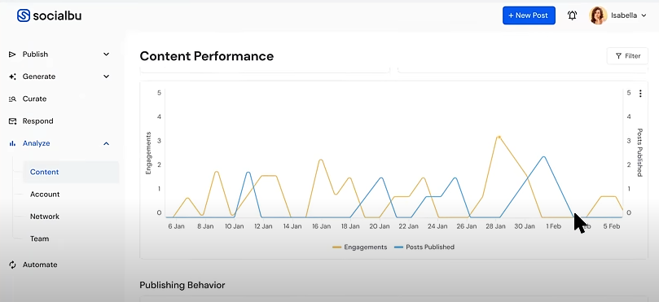The height and width of the screenshot is (302, 659).
Task: Expand the Publish menu chevron
Action: (107, 55)
